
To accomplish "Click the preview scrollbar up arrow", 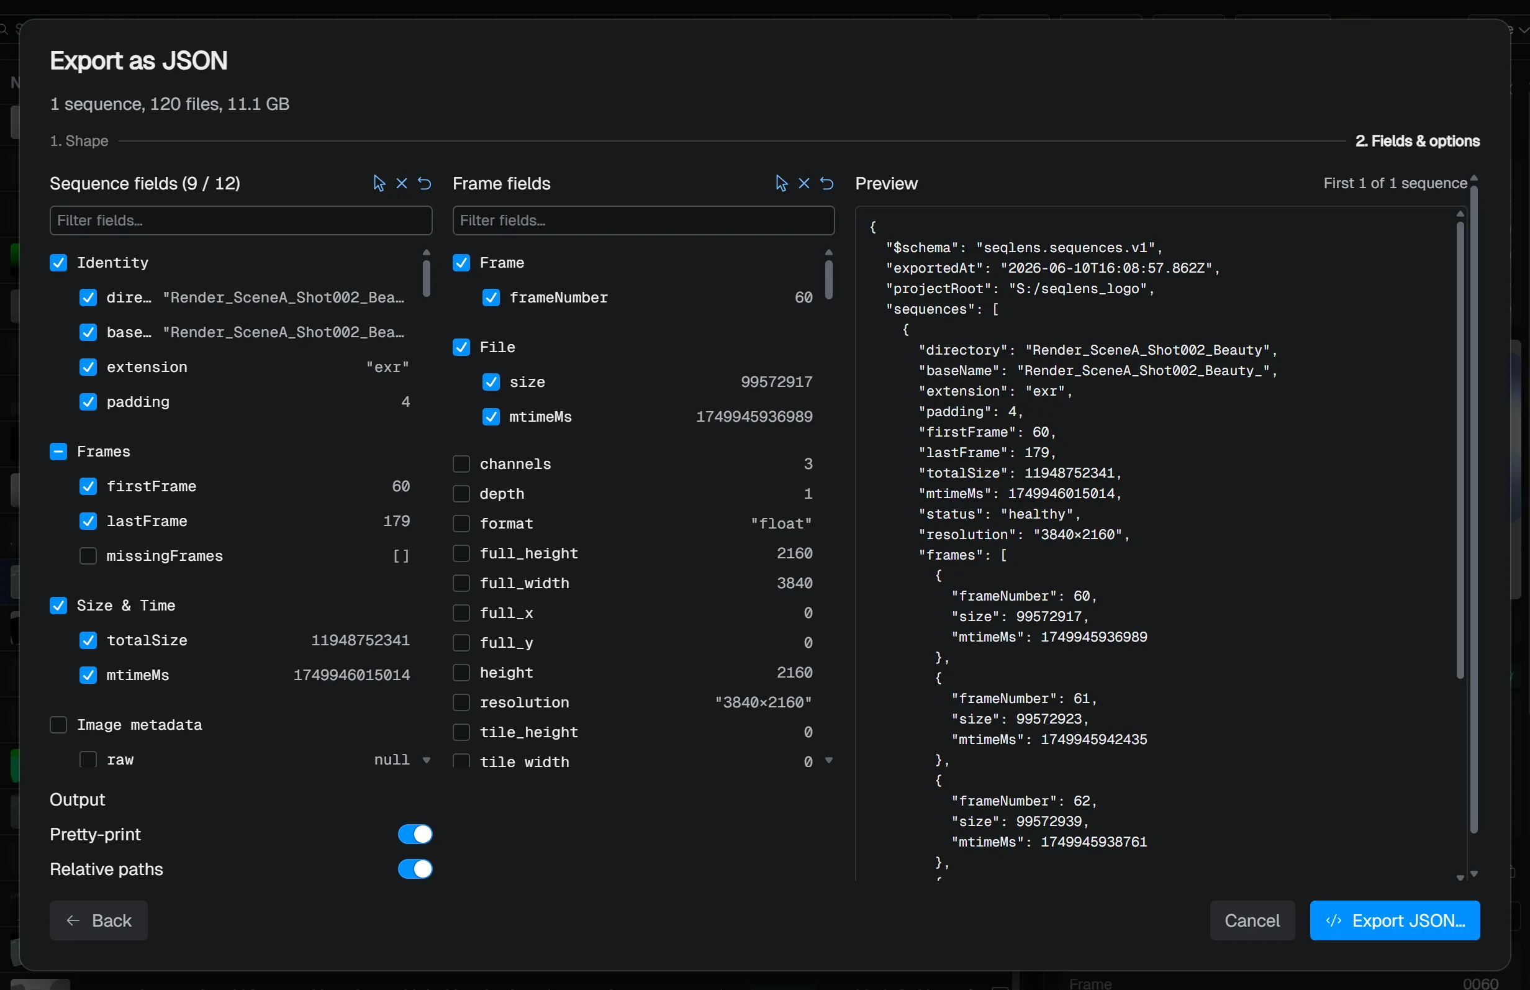I will tap(1460, 214).
